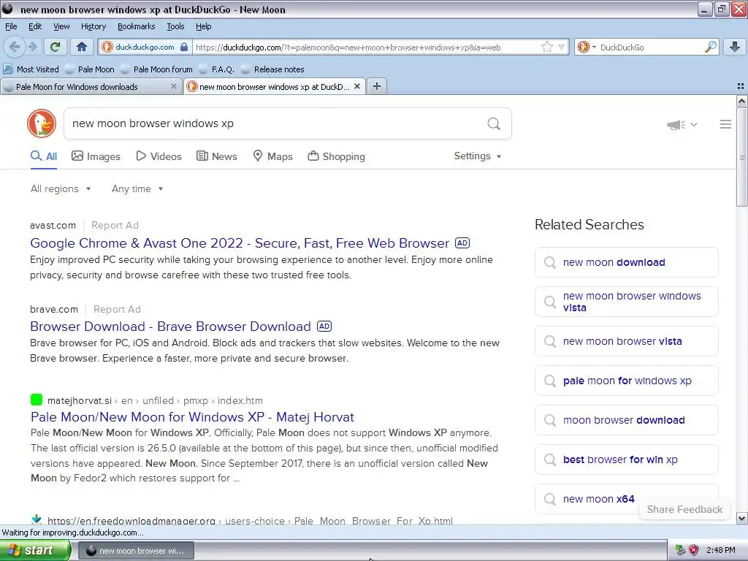Click the browser search bar magnifier

710,47
